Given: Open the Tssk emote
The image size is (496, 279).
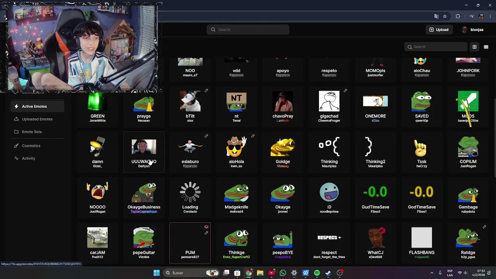Looking at the screenshot, I should pos(422,152).
